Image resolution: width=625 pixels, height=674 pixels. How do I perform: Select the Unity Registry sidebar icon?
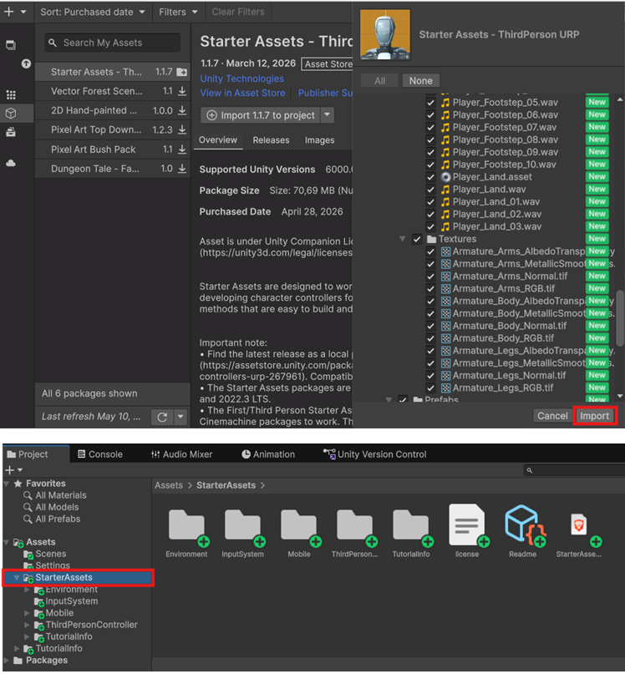(11, 45)
